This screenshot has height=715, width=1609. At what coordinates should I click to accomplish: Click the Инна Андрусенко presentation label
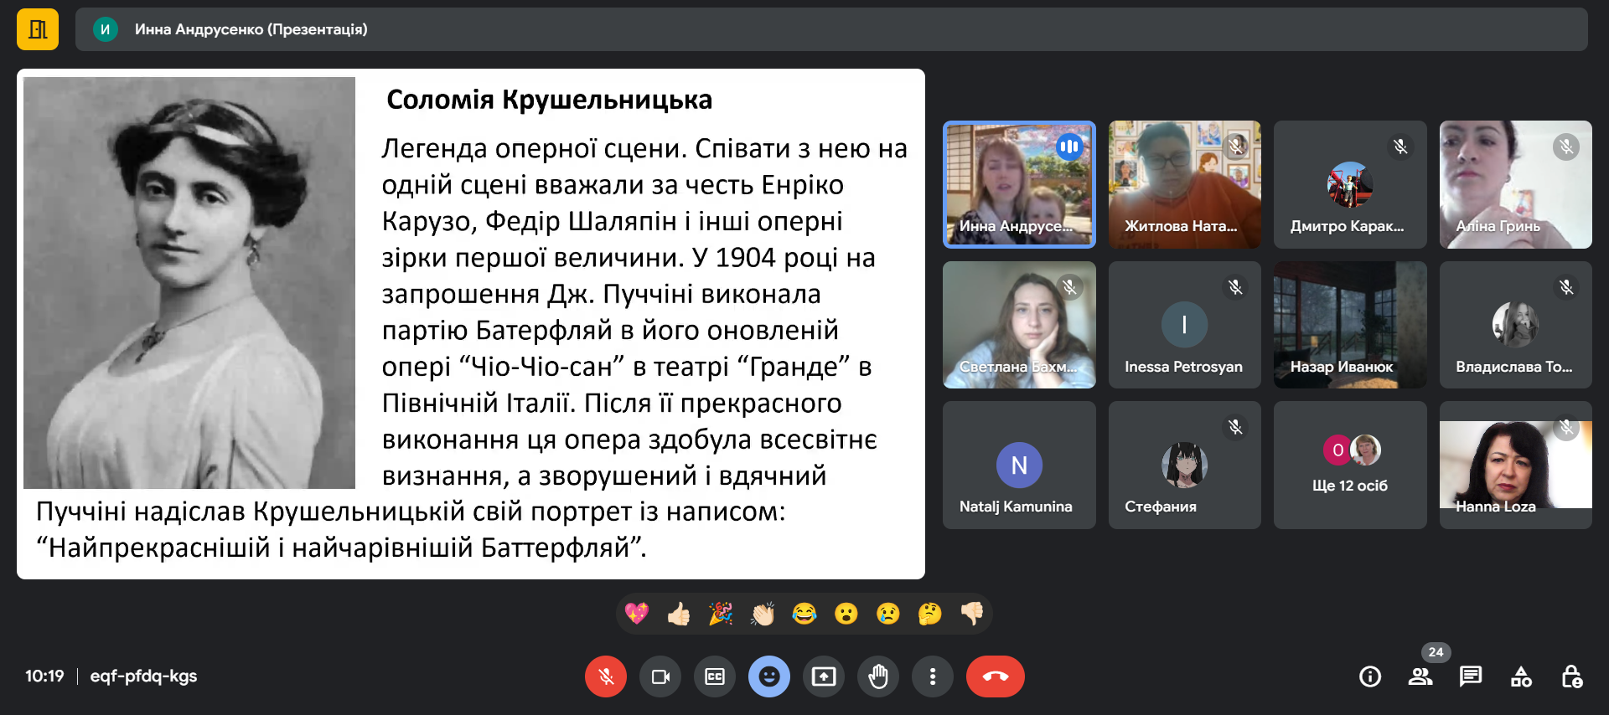point(251,29)
